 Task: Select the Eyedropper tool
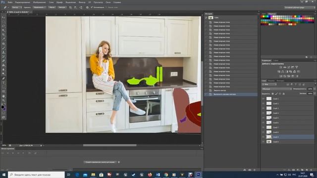point(3,39)
